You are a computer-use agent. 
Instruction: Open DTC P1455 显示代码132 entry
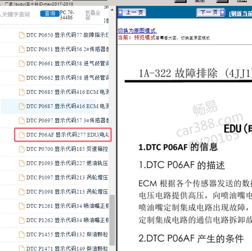[67, 235]
